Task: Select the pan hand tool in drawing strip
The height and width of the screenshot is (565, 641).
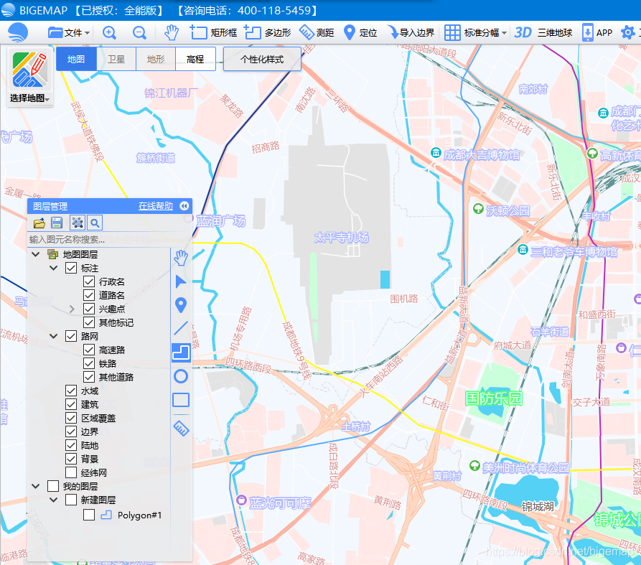Action: [181, 258]
